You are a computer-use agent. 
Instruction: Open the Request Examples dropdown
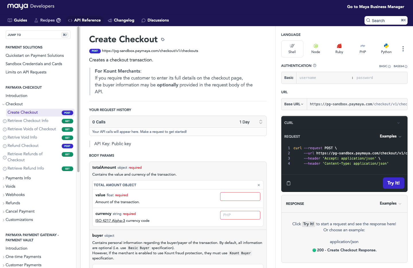(x=390, y=136)
